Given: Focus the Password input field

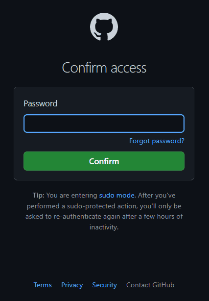Looking at the screenshot, I should coord(104,124).
